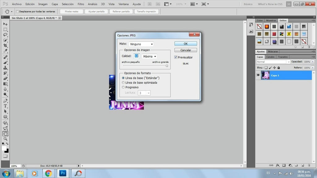The height and width of the screenshot is (178, 317).
Task: Open the Normal blend mode dropdown
Action: click(x=273, y=62)
